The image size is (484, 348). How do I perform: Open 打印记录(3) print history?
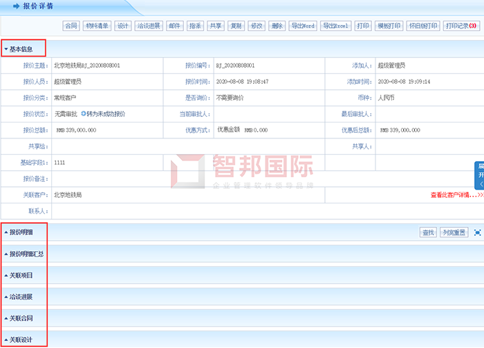[461, 26]
